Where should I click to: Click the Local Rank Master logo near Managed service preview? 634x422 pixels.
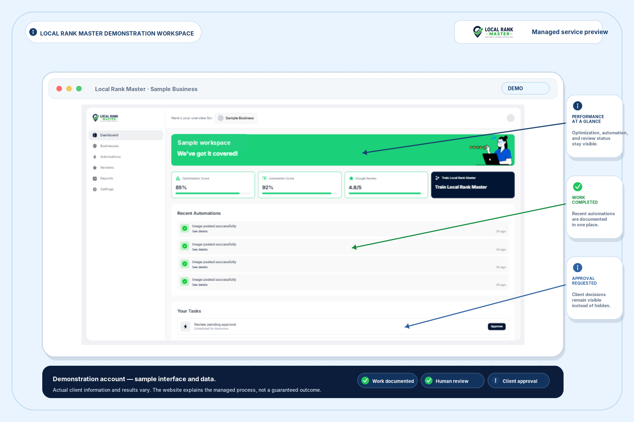pos(493,32)
